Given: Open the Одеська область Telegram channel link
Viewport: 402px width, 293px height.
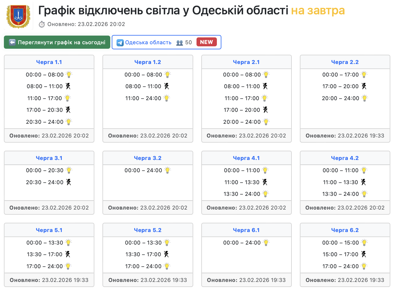Looking at the screenshot, I should pyautogui.click(x=148, y=42).
